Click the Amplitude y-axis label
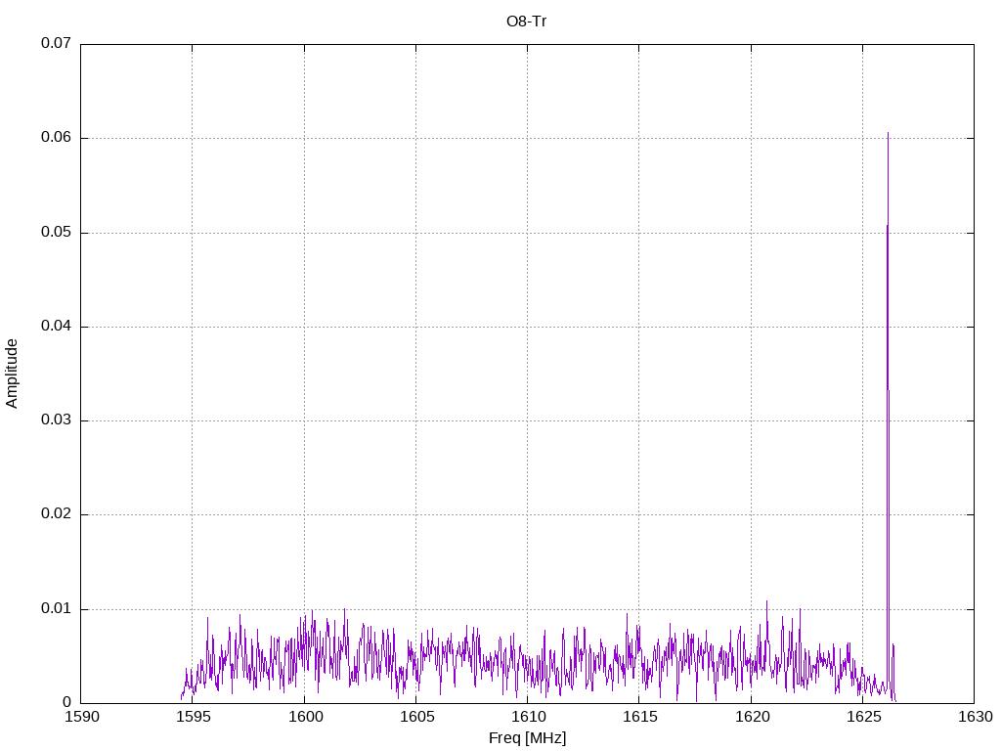 [12, 374]
